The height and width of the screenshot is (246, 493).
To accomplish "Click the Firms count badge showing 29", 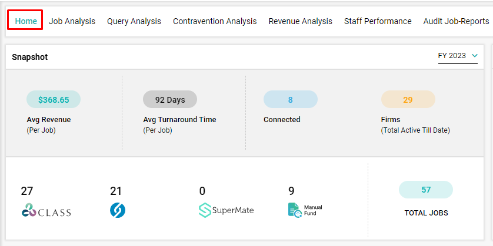I will (408, 99).
